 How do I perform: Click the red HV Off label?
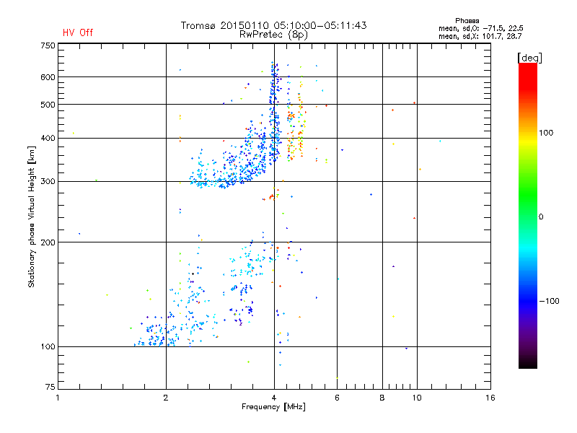click(78, 32)
